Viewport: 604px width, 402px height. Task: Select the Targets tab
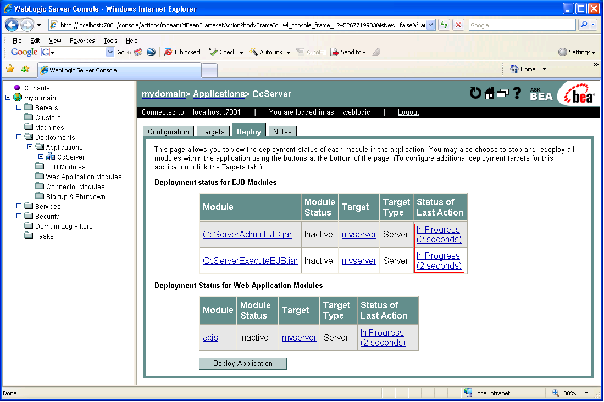point(212,132)
